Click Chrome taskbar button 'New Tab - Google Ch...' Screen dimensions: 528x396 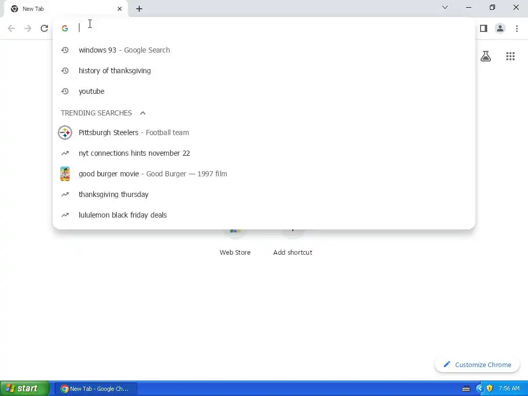pyautogui.click(x=96, y=389)
